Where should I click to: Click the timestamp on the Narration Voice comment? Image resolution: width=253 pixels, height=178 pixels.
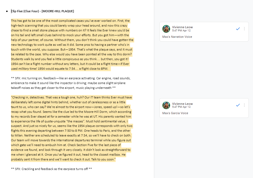click(182, 31)
